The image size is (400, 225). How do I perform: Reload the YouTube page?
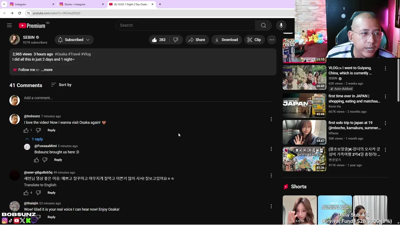coord(19,13)
